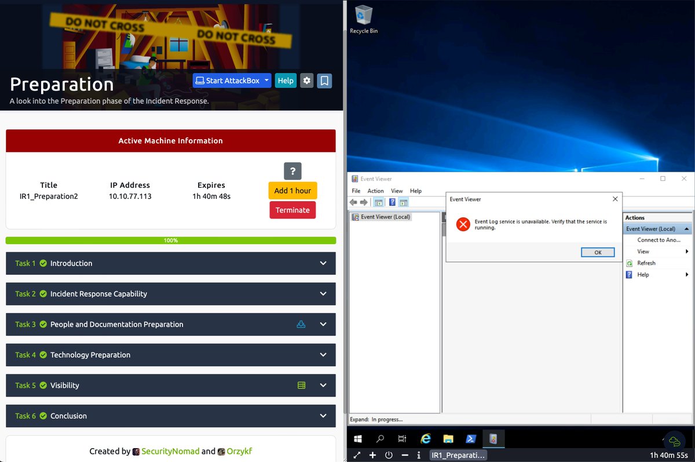
Task: Open Task View on the taskbar
Action: coord(403,439)
